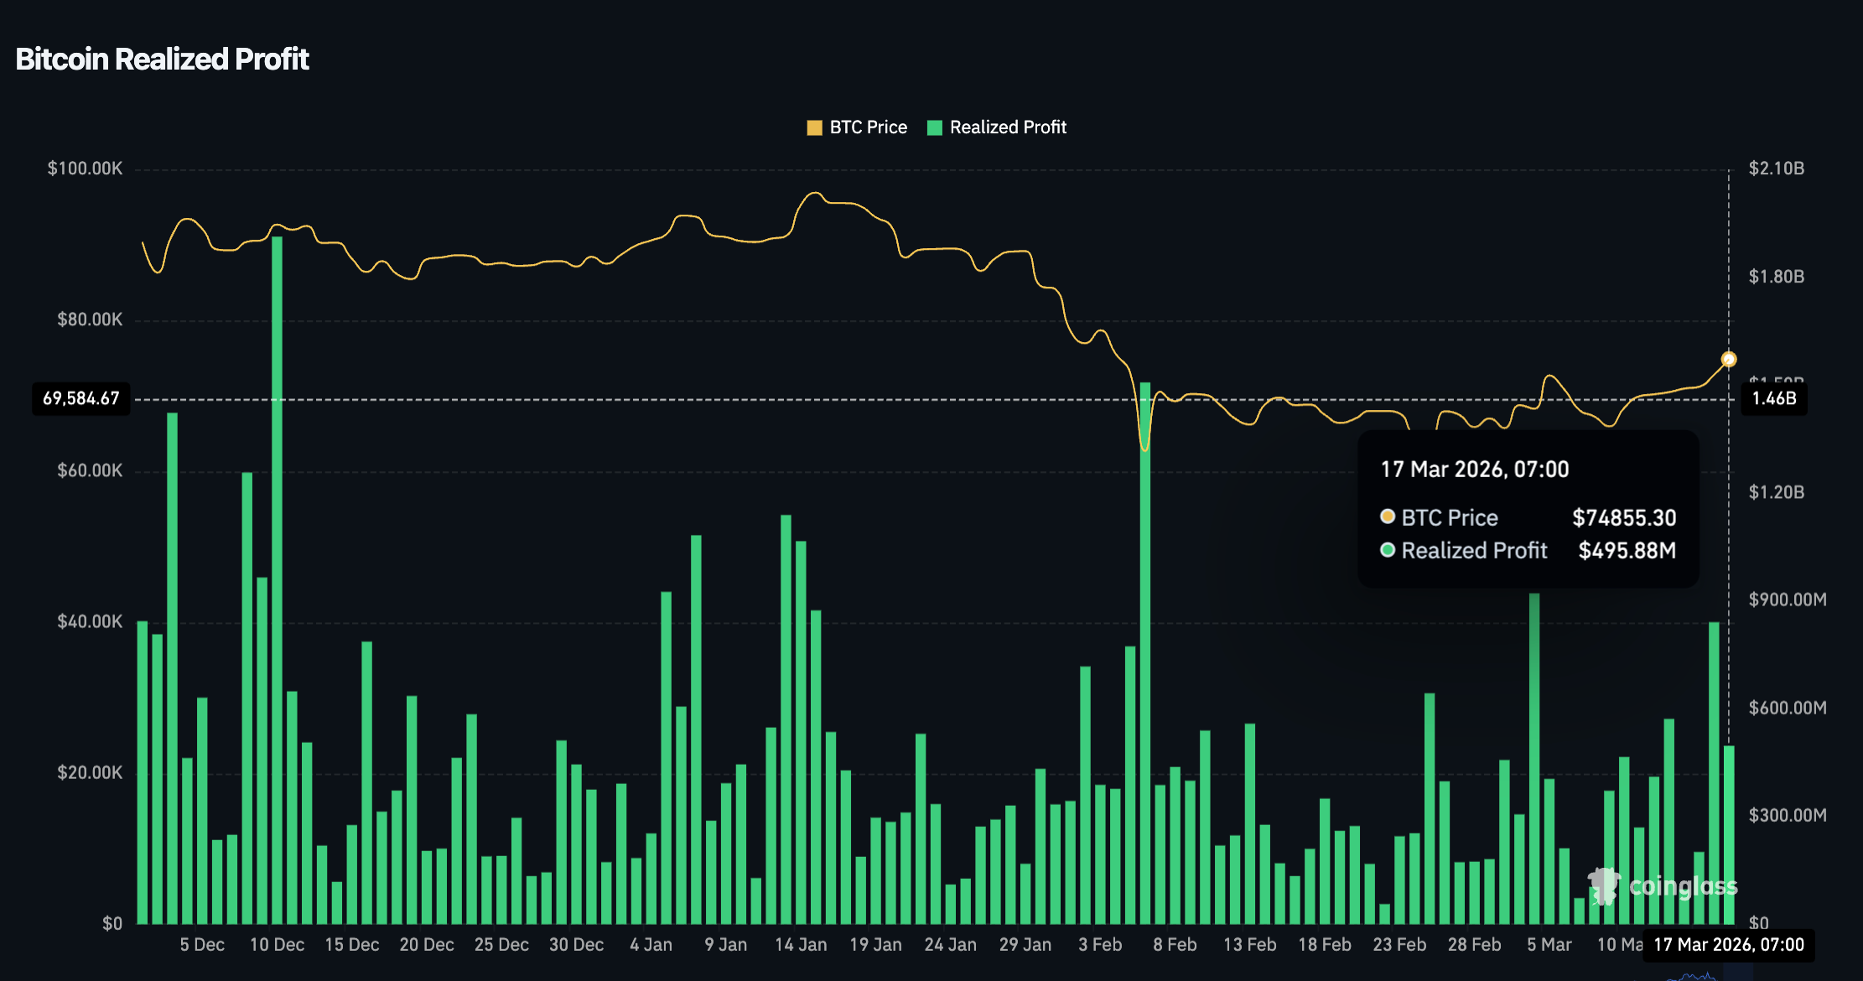Click the coinglass watermark logo icon

coord(1604,885)
